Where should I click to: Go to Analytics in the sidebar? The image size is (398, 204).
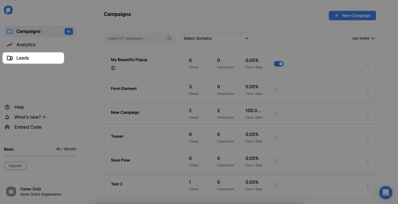26,45
